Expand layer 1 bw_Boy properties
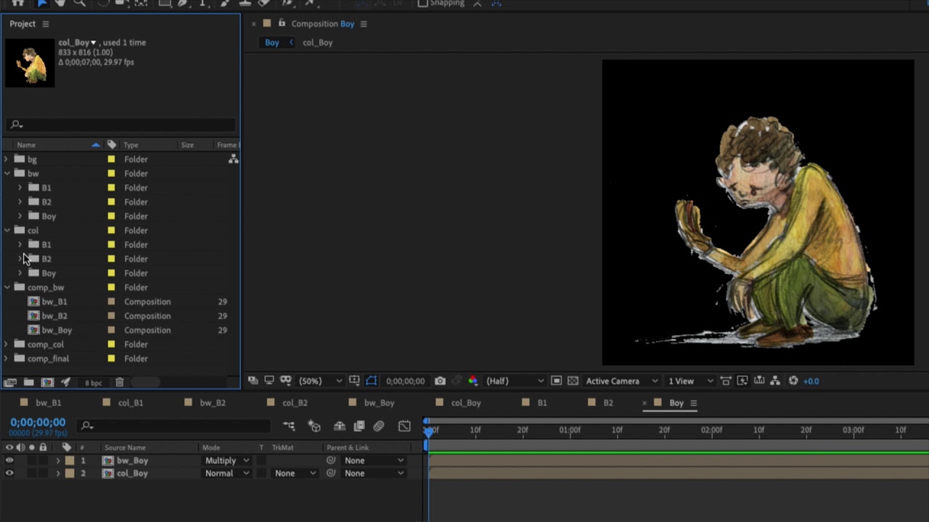 click(x=58, y=460)
